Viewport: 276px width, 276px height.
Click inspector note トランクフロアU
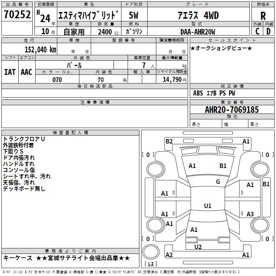coord(24,139)
